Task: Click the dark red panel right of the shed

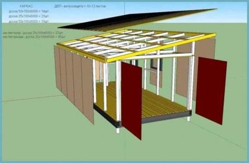Action: pos(211,91)
